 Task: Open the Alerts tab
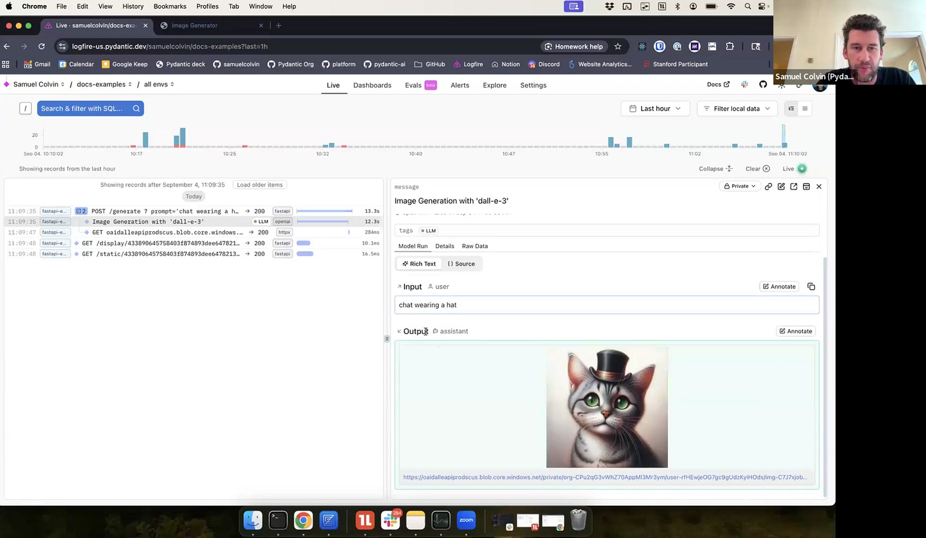(460, 85)
